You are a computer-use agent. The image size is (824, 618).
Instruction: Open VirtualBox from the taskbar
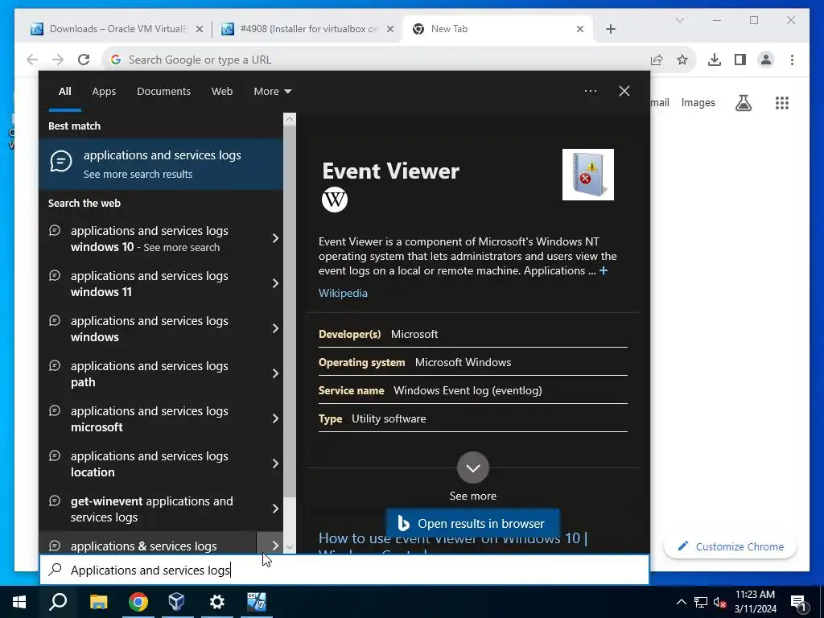click(x=177, y=602)
